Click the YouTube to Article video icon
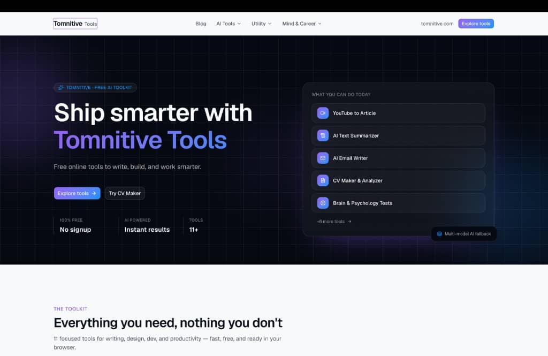 [323, 113]
